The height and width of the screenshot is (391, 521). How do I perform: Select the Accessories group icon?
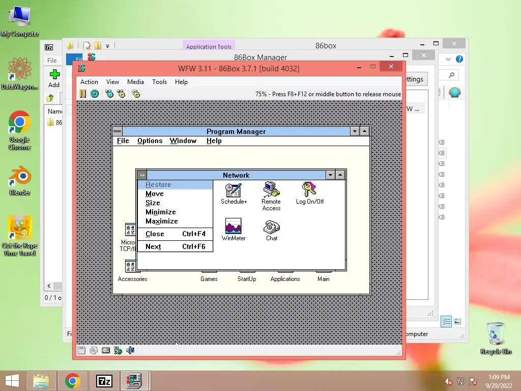[132, 271]
